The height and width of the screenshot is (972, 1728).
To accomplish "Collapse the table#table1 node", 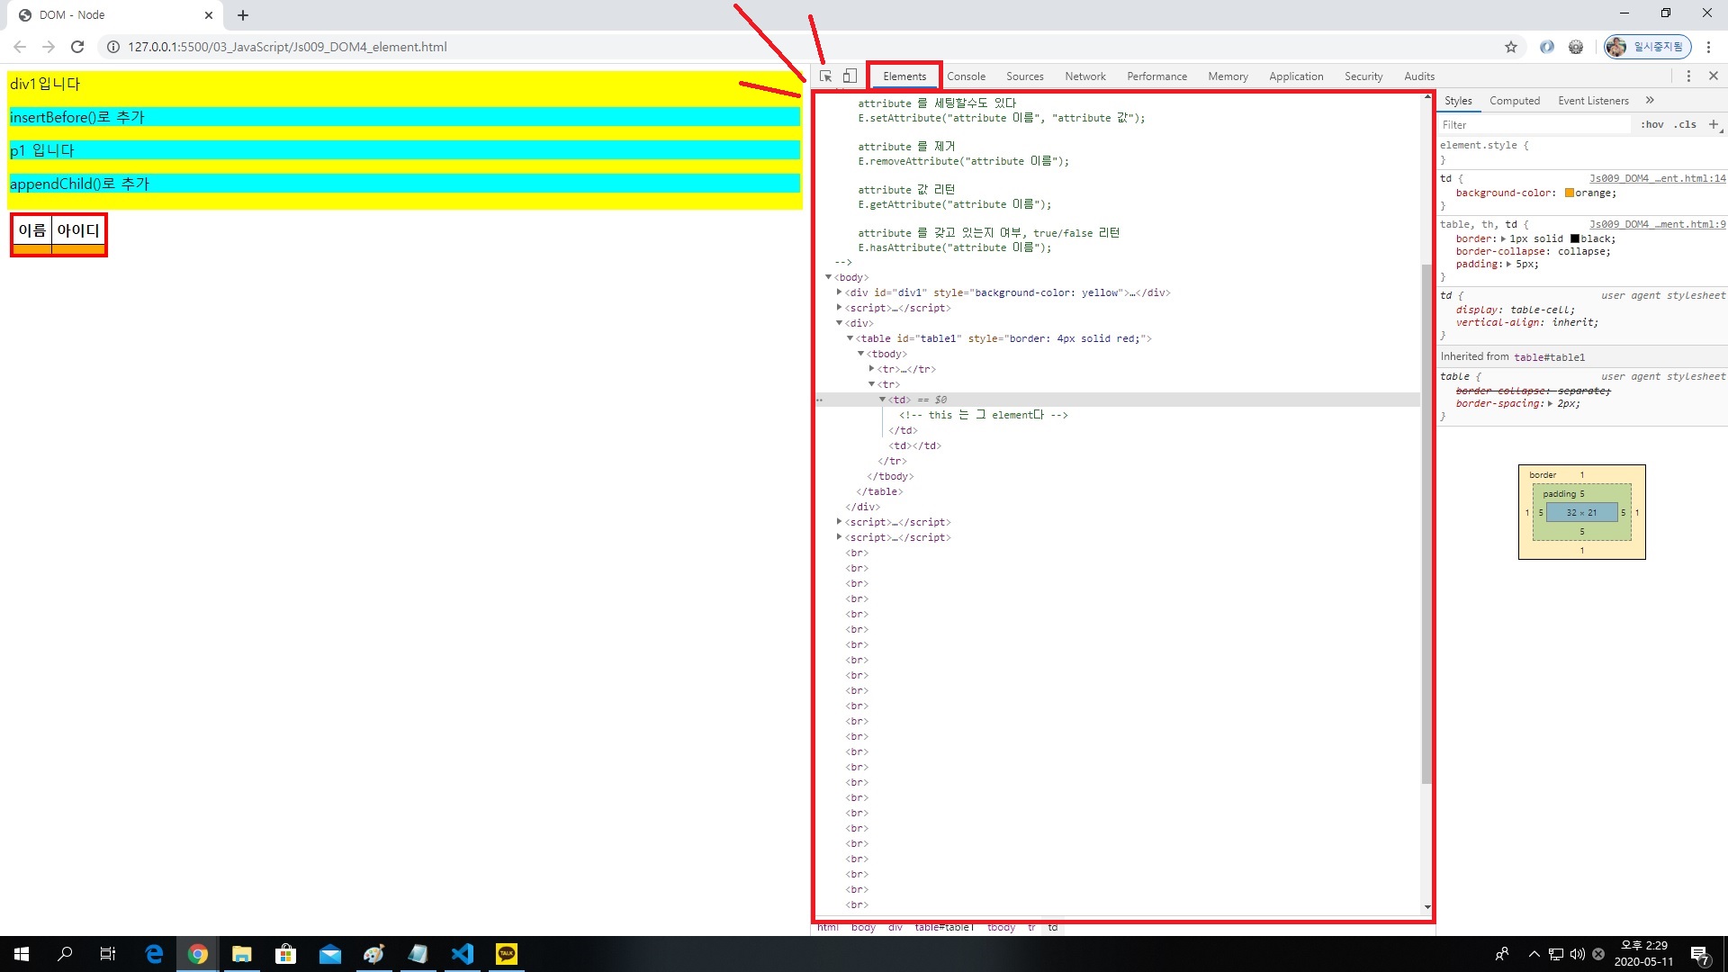I will pyautogui.click(x=850, y=338).
